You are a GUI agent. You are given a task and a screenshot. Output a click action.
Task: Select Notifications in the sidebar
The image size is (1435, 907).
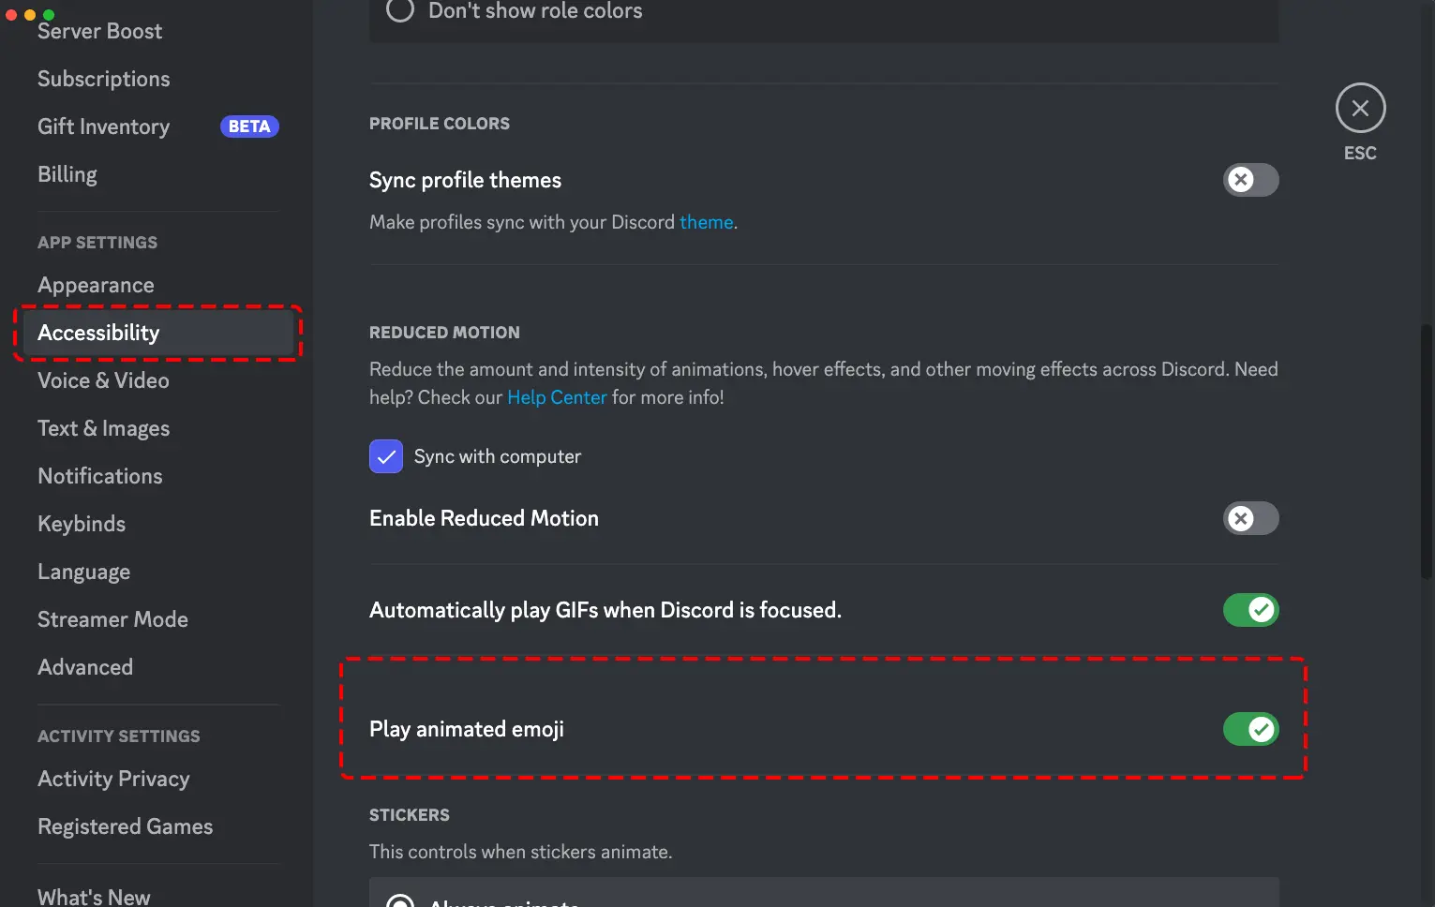[100, 476]
